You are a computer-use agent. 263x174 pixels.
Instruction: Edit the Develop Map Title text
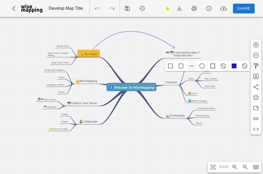[66, 8]
